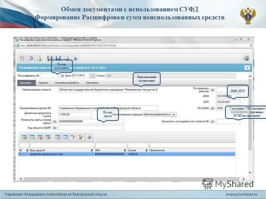
Task: Select the Copy document icon
Action: (30, 59)
